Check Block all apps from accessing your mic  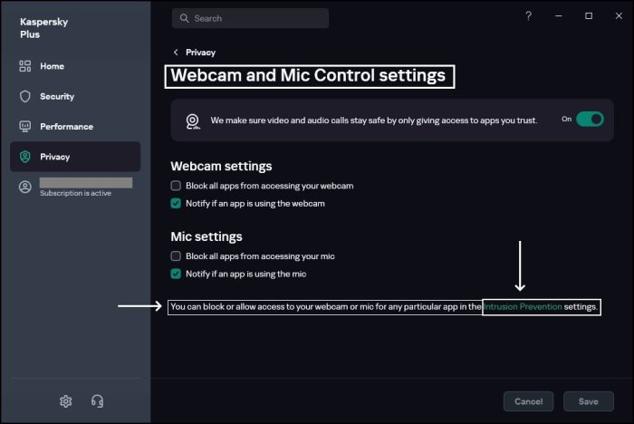click(x=177, y=256)
